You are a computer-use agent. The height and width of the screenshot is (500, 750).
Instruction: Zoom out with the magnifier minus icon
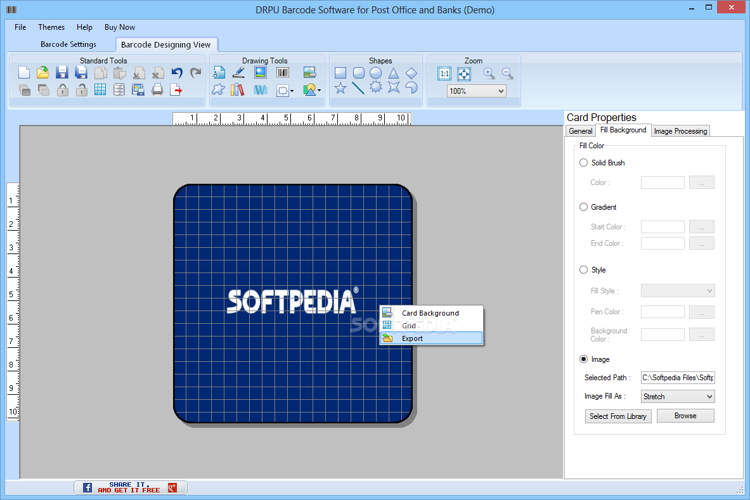pos(507,73)
